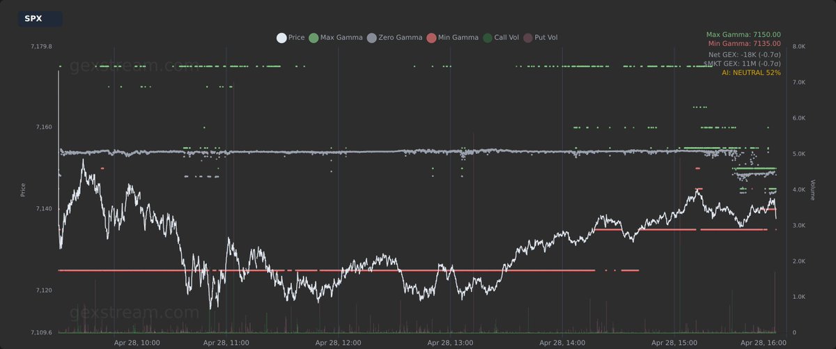The image size is (836, 349).
Task: Click the Net GEX: -18K readout
Action: (745, 54)
